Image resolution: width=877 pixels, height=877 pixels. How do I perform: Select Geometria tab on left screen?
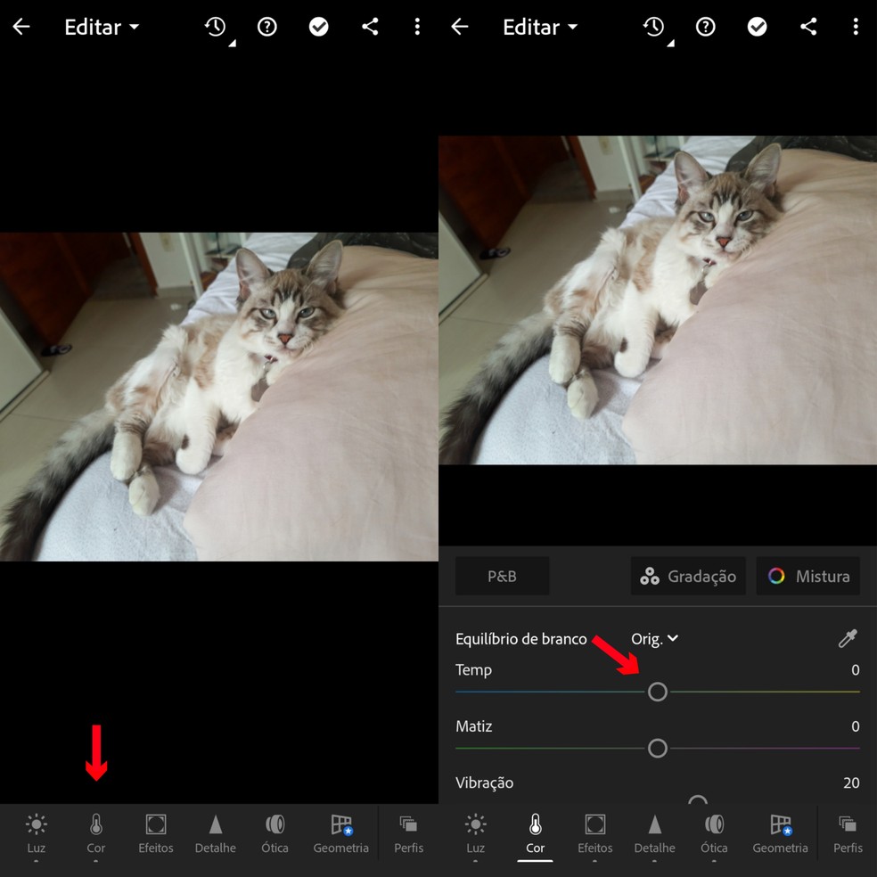(340, 833)
